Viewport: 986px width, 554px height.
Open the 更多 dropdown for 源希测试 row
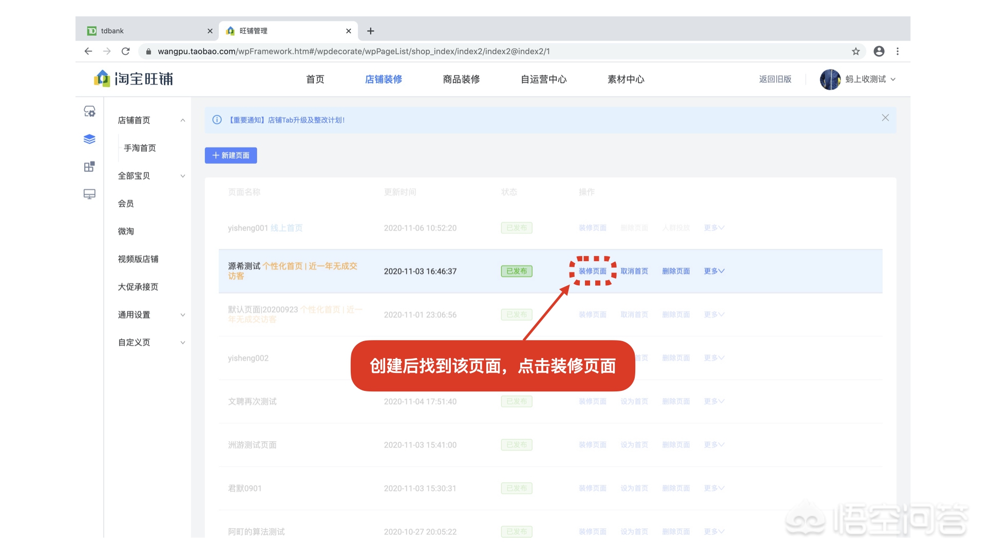[713, 271]
